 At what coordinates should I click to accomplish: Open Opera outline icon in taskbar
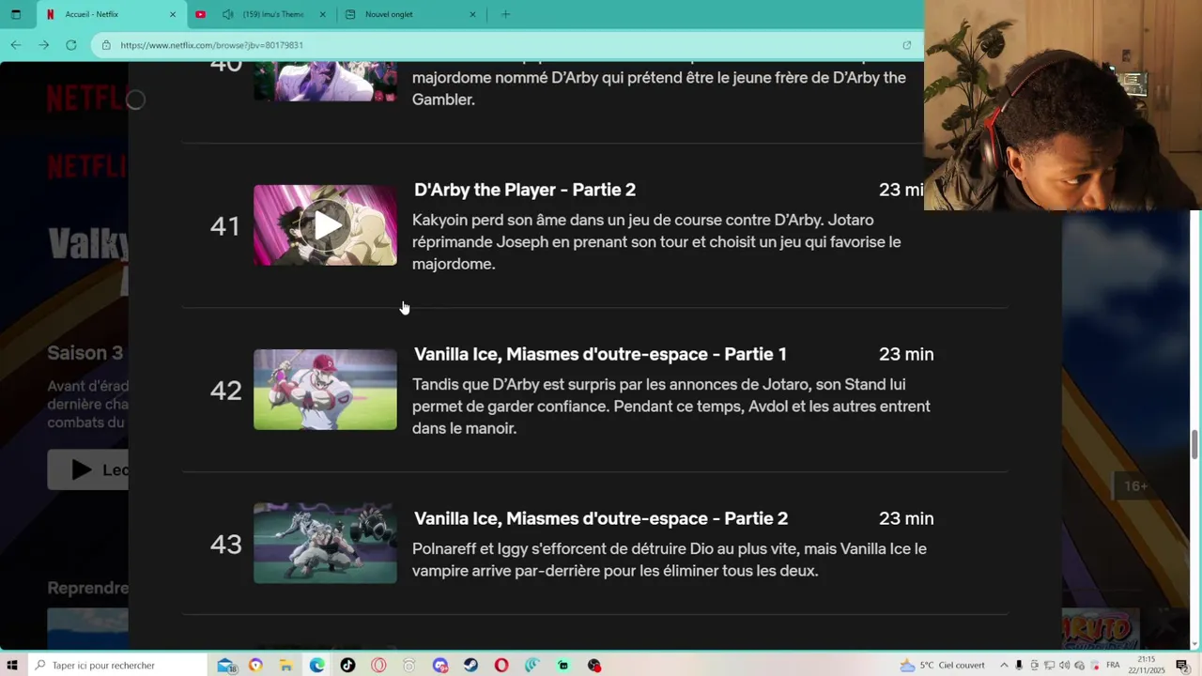click(x=378, y=665)
